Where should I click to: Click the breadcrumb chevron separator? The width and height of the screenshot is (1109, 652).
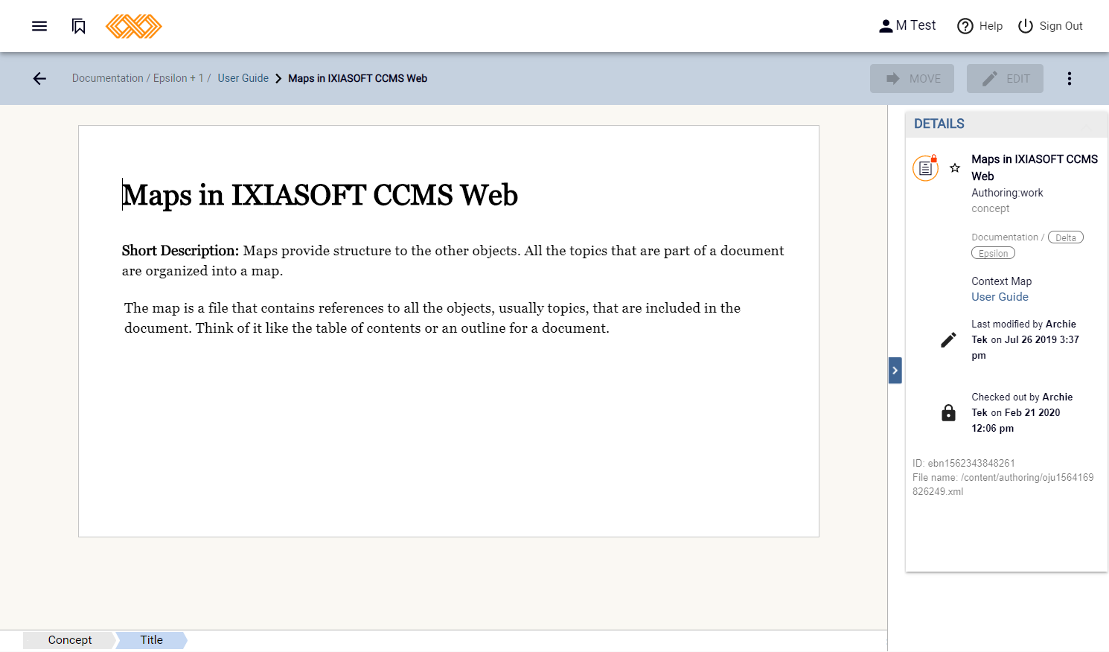pyautogui.click(x=278, y=79)
